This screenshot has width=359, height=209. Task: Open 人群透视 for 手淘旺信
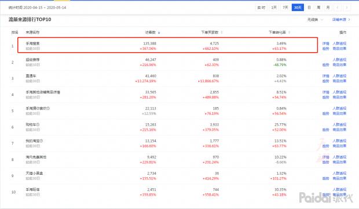tap(339, 190)
